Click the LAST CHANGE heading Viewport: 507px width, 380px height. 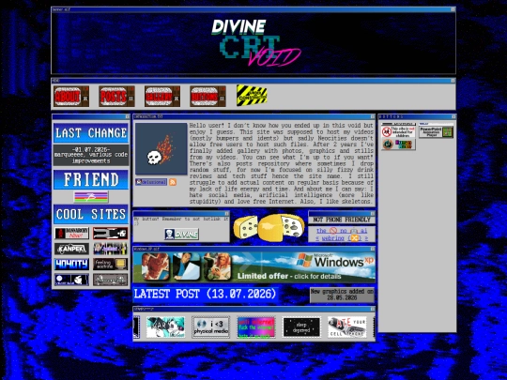91,133
